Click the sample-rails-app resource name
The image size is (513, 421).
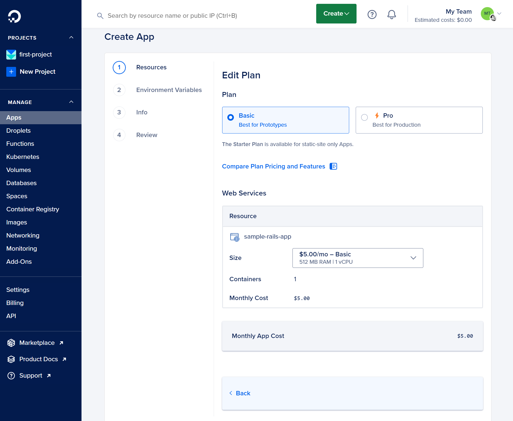pyautogui.click(x=267, y=237)
